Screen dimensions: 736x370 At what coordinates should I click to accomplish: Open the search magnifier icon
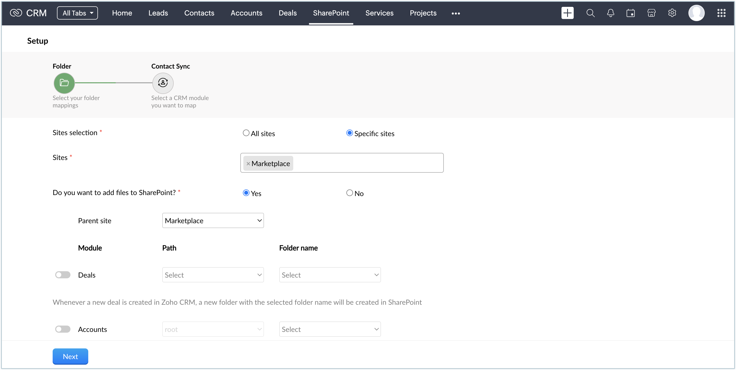pyautogui.click(x=590, y=13)
